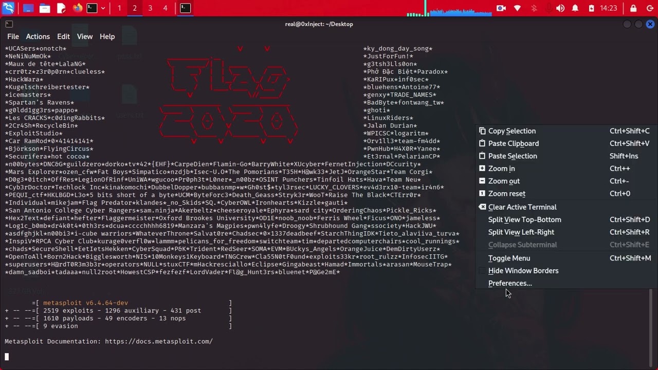The width and height of the screenshot is (658, 370).
Task: Open the View menu
Action: pos(85,36)
